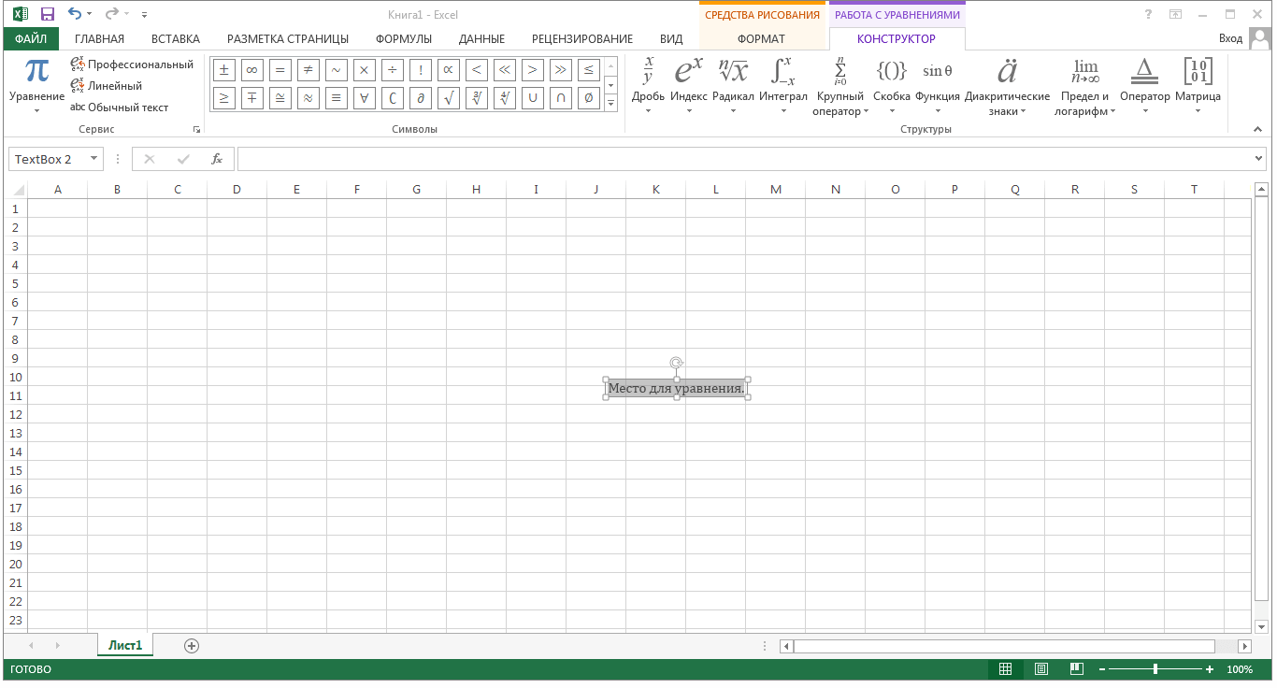
Task: Open the Индекс script dropdown
Action: (689, 85)
